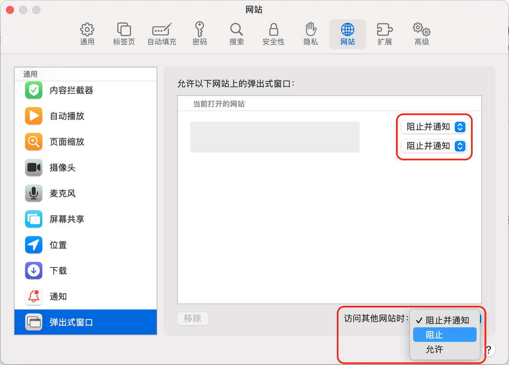Viewport: 509px width, 365px height.
Task: Expand the first 阻止并通知 dropdown
Action: coord(434,127)
